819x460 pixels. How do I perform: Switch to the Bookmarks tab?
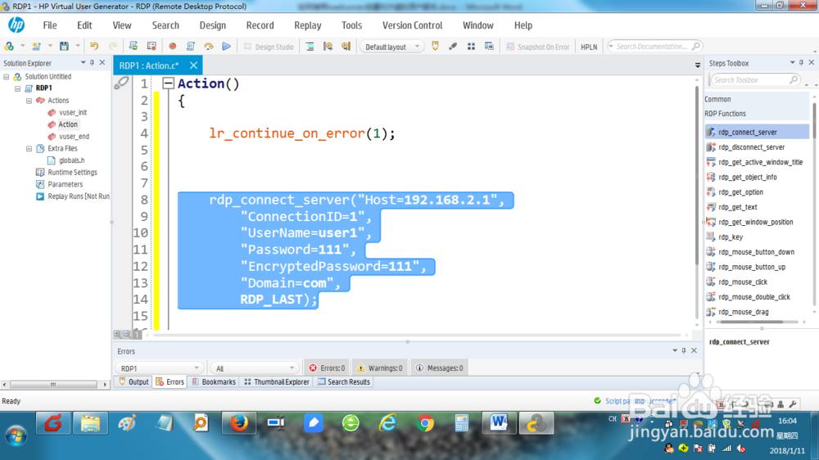point(214,382)
